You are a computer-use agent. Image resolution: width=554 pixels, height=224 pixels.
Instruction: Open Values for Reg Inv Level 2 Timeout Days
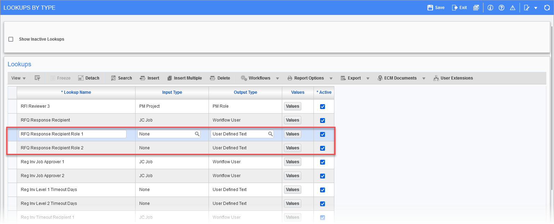point(293,204)
